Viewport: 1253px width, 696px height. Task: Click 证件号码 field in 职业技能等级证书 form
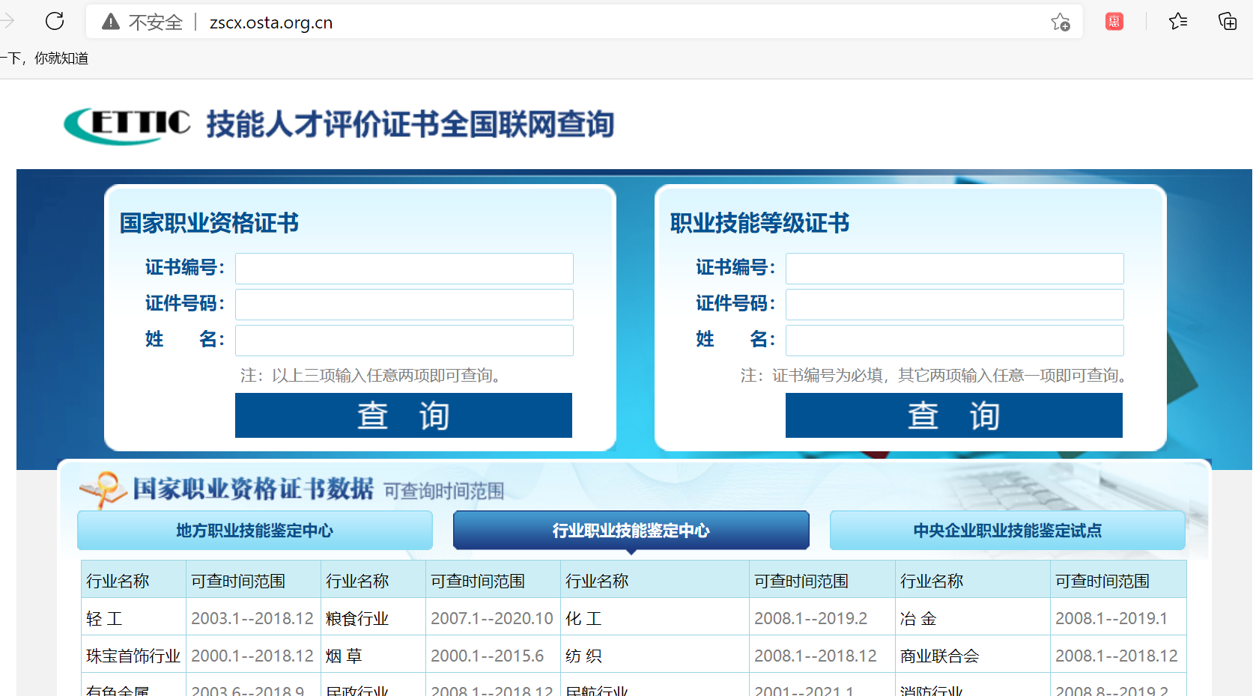tap(954, 305)
